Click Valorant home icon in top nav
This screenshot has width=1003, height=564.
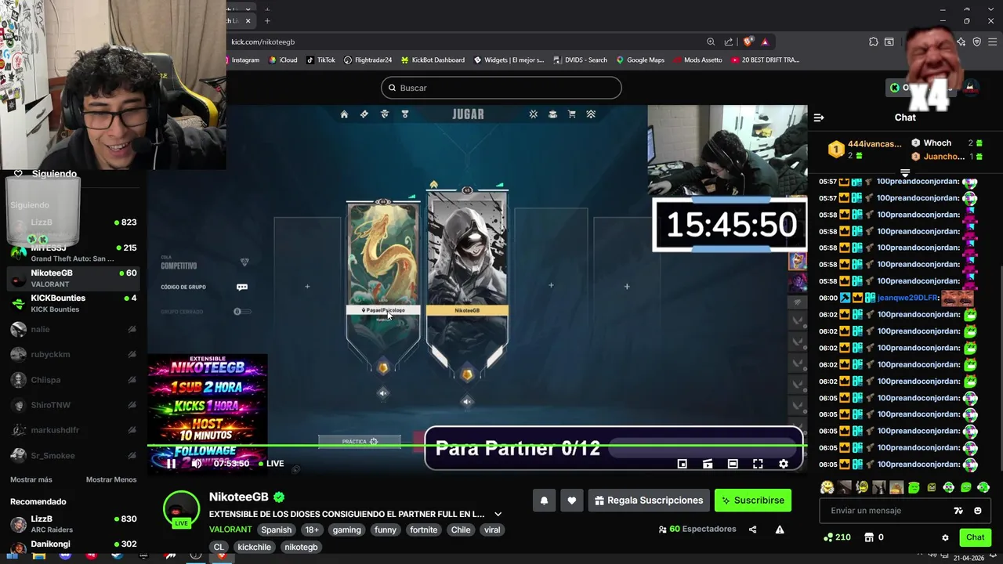click(344, 114)
